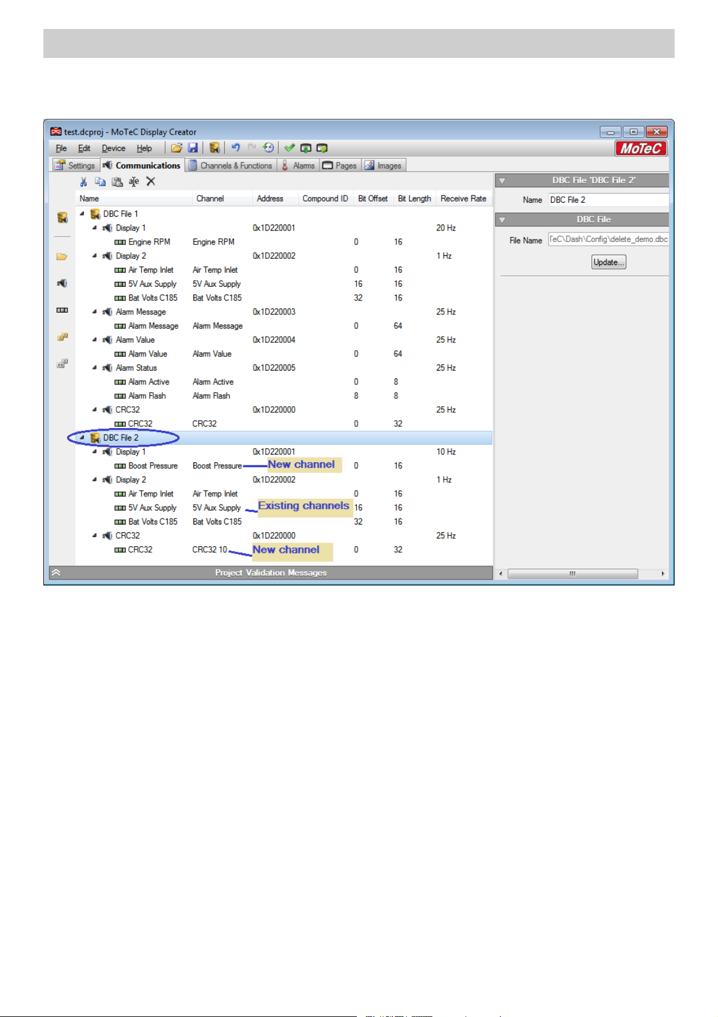This screenshot has width=718, height=1017.
Task: Open the Device menu
Action: (113, 148)
